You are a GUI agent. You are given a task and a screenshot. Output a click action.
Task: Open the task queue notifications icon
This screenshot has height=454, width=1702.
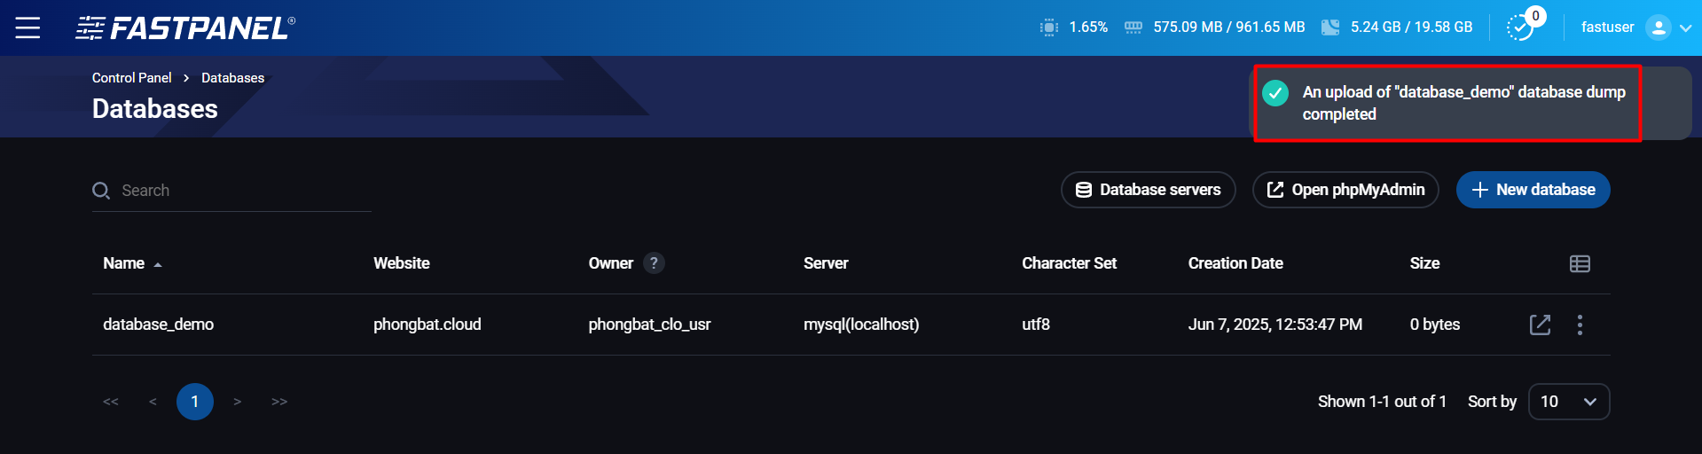[1520, 27]
